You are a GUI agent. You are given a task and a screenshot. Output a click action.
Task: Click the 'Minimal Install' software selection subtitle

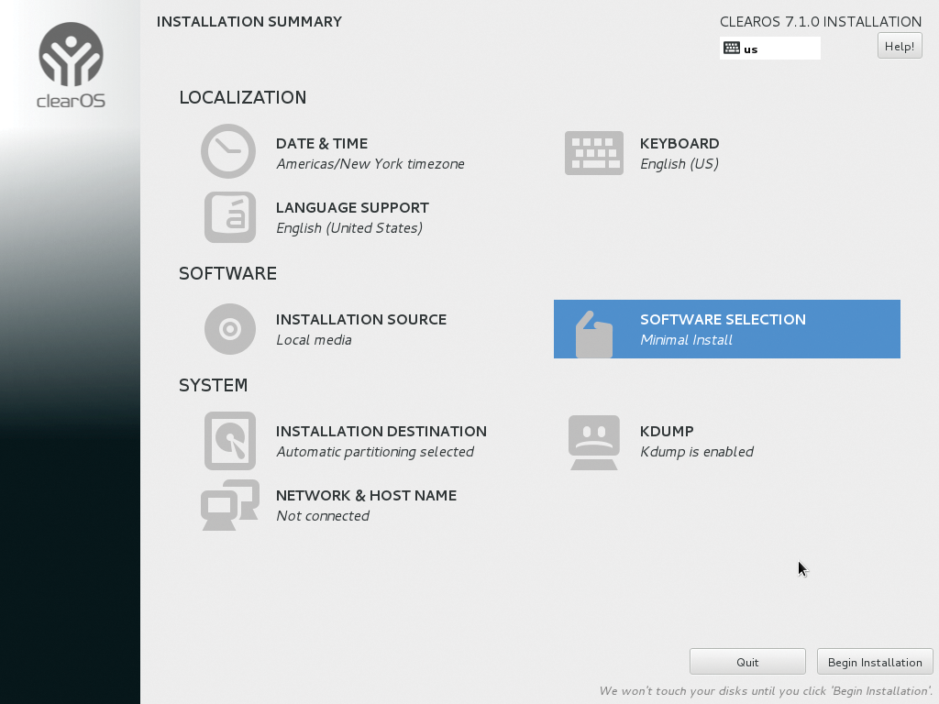tap(686, 340)
